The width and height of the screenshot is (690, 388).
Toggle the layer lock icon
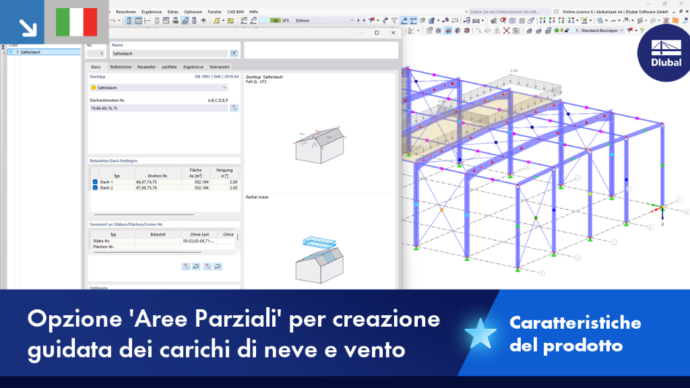tap(566, 30)
